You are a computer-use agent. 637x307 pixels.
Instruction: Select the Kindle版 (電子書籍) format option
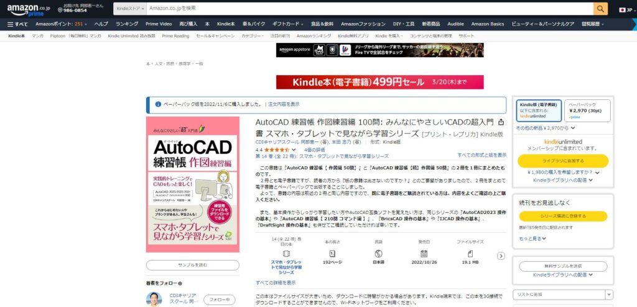click(538, 110)
